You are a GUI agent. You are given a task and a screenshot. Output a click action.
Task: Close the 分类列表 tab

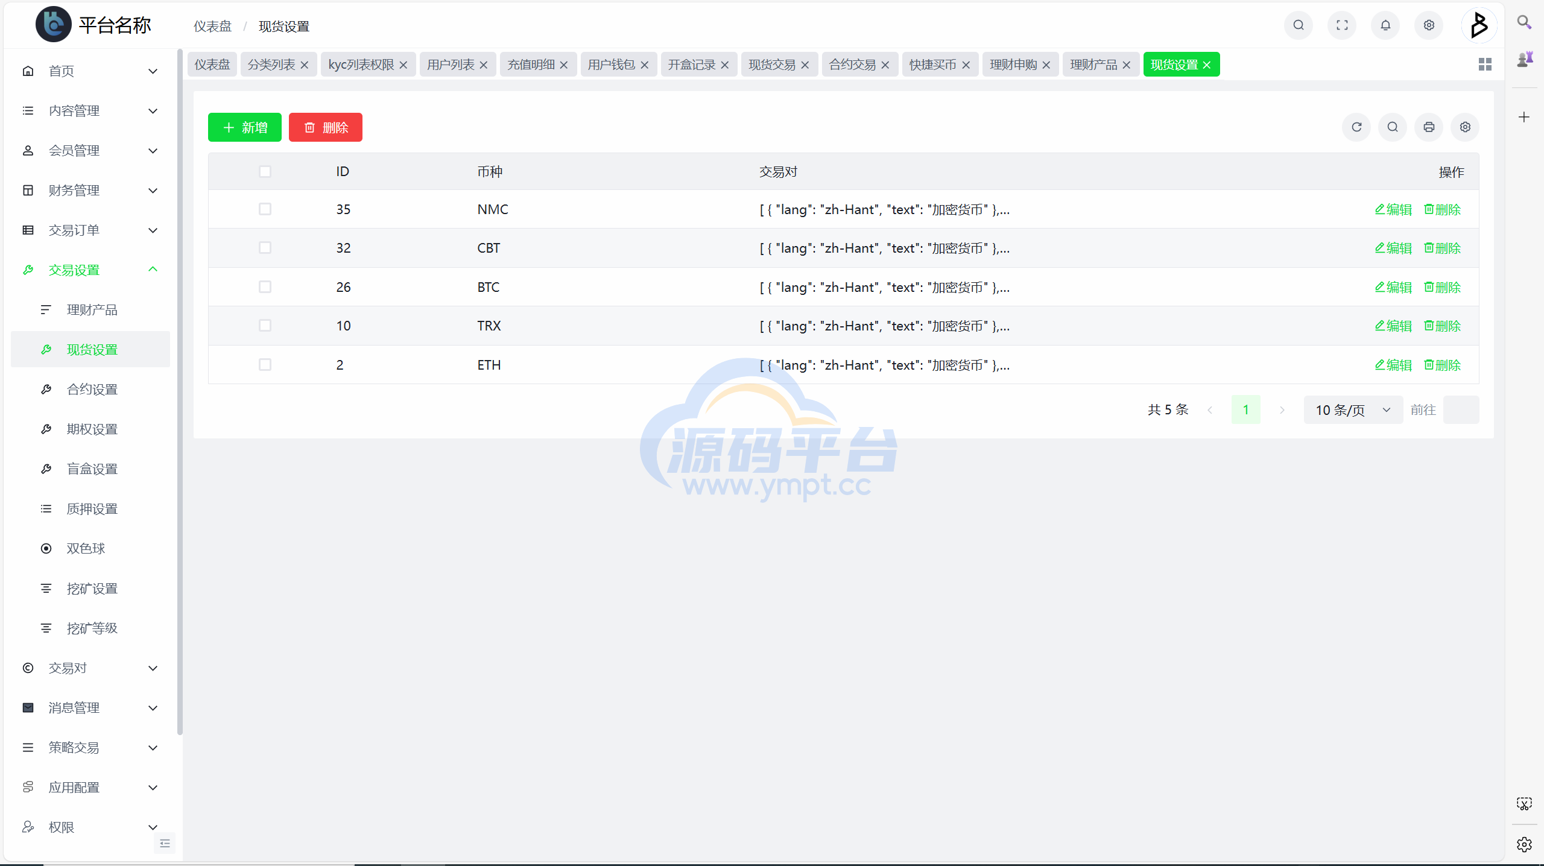[305, 65]
